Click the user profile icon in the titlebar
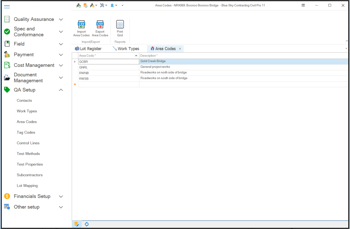 pos(112,5)
